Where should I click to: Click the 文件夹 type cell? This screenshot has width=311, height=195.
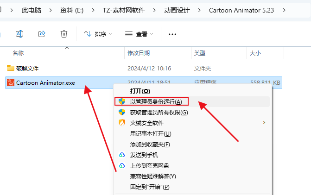pos(203,69)
